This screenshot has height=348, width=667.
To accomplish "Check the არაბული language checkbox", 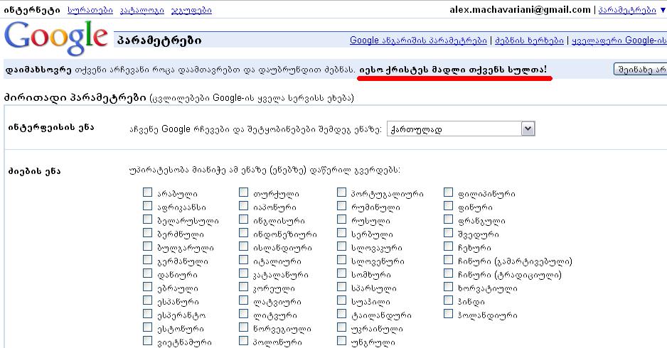I will 148,192.
